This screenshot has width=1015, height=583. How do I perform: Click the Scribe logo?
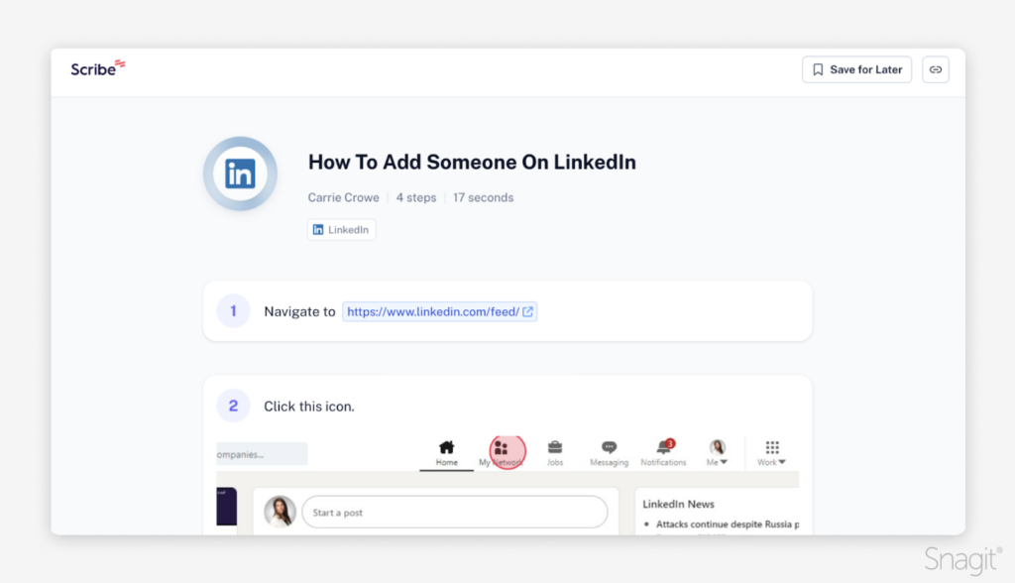click(x=97, y=68)
